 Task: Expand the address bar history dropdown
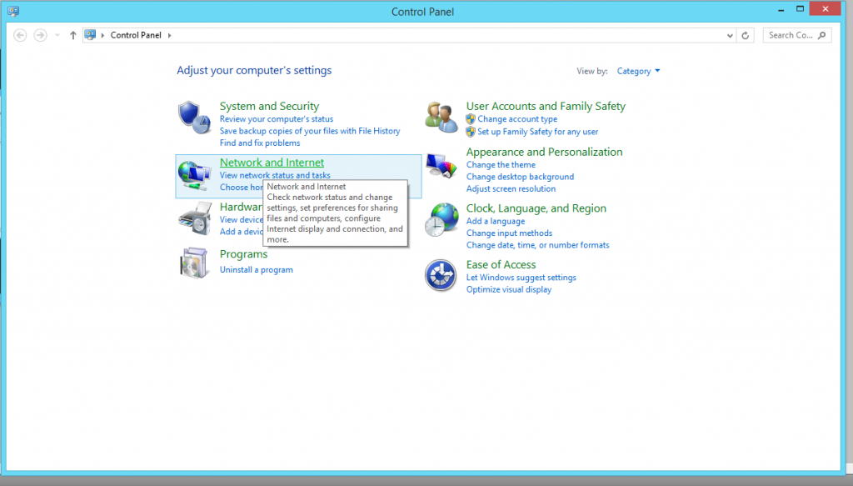click(731, 35)
